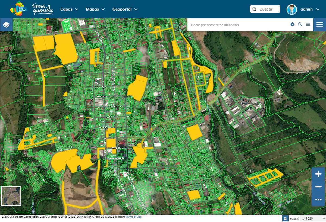Open location search settings gear

(x=293, y=24)
